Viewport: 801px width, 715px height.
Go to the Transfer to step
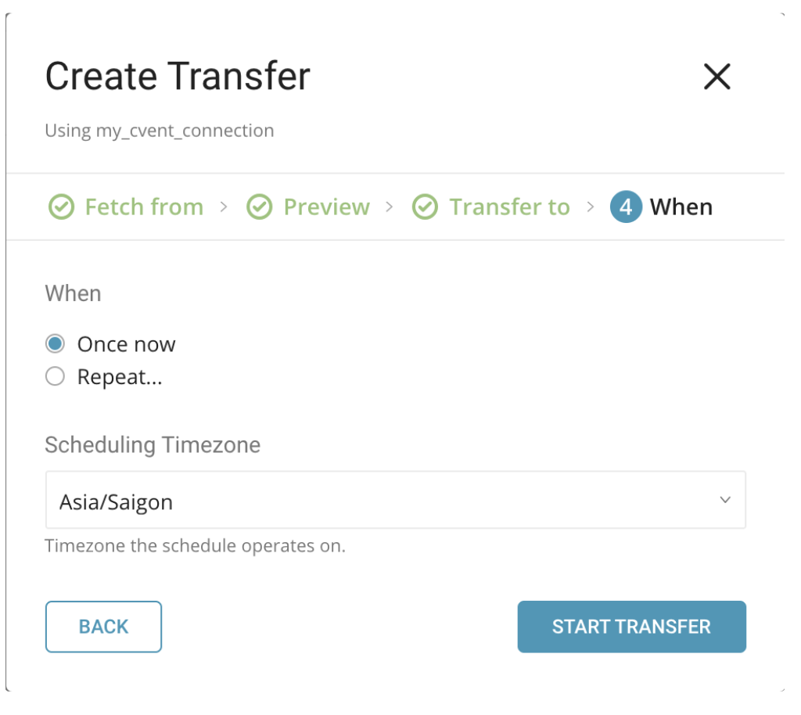point(509,207)
